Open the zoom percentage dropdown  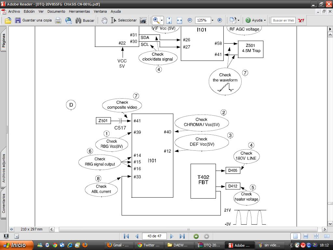(212, 21)
